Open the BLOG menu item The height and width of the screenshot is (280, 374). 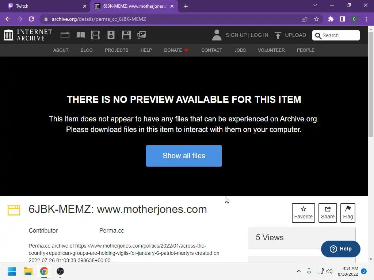(87, 50)
